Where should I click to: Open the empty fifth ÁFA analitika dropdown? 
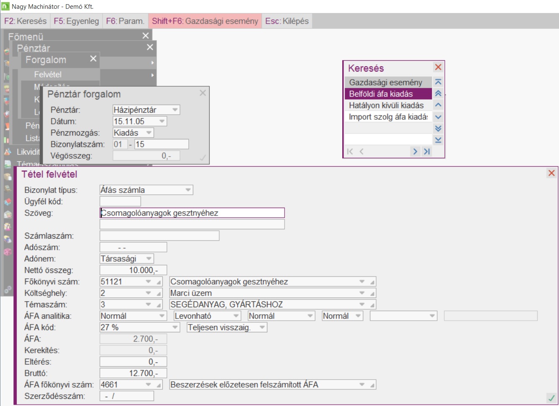433,316
